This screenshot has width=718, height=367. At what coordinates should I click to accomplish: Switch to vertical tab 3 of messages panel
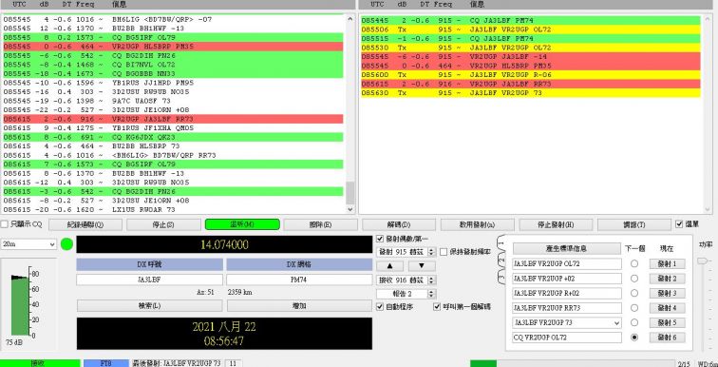pos(501,278)
